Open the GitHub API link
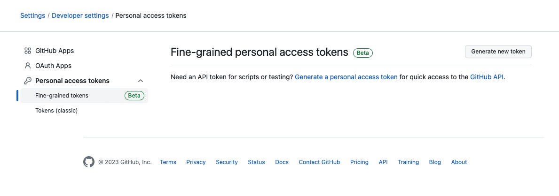The height and width of the screenshot is (196, 559). (x=487, y=77)
